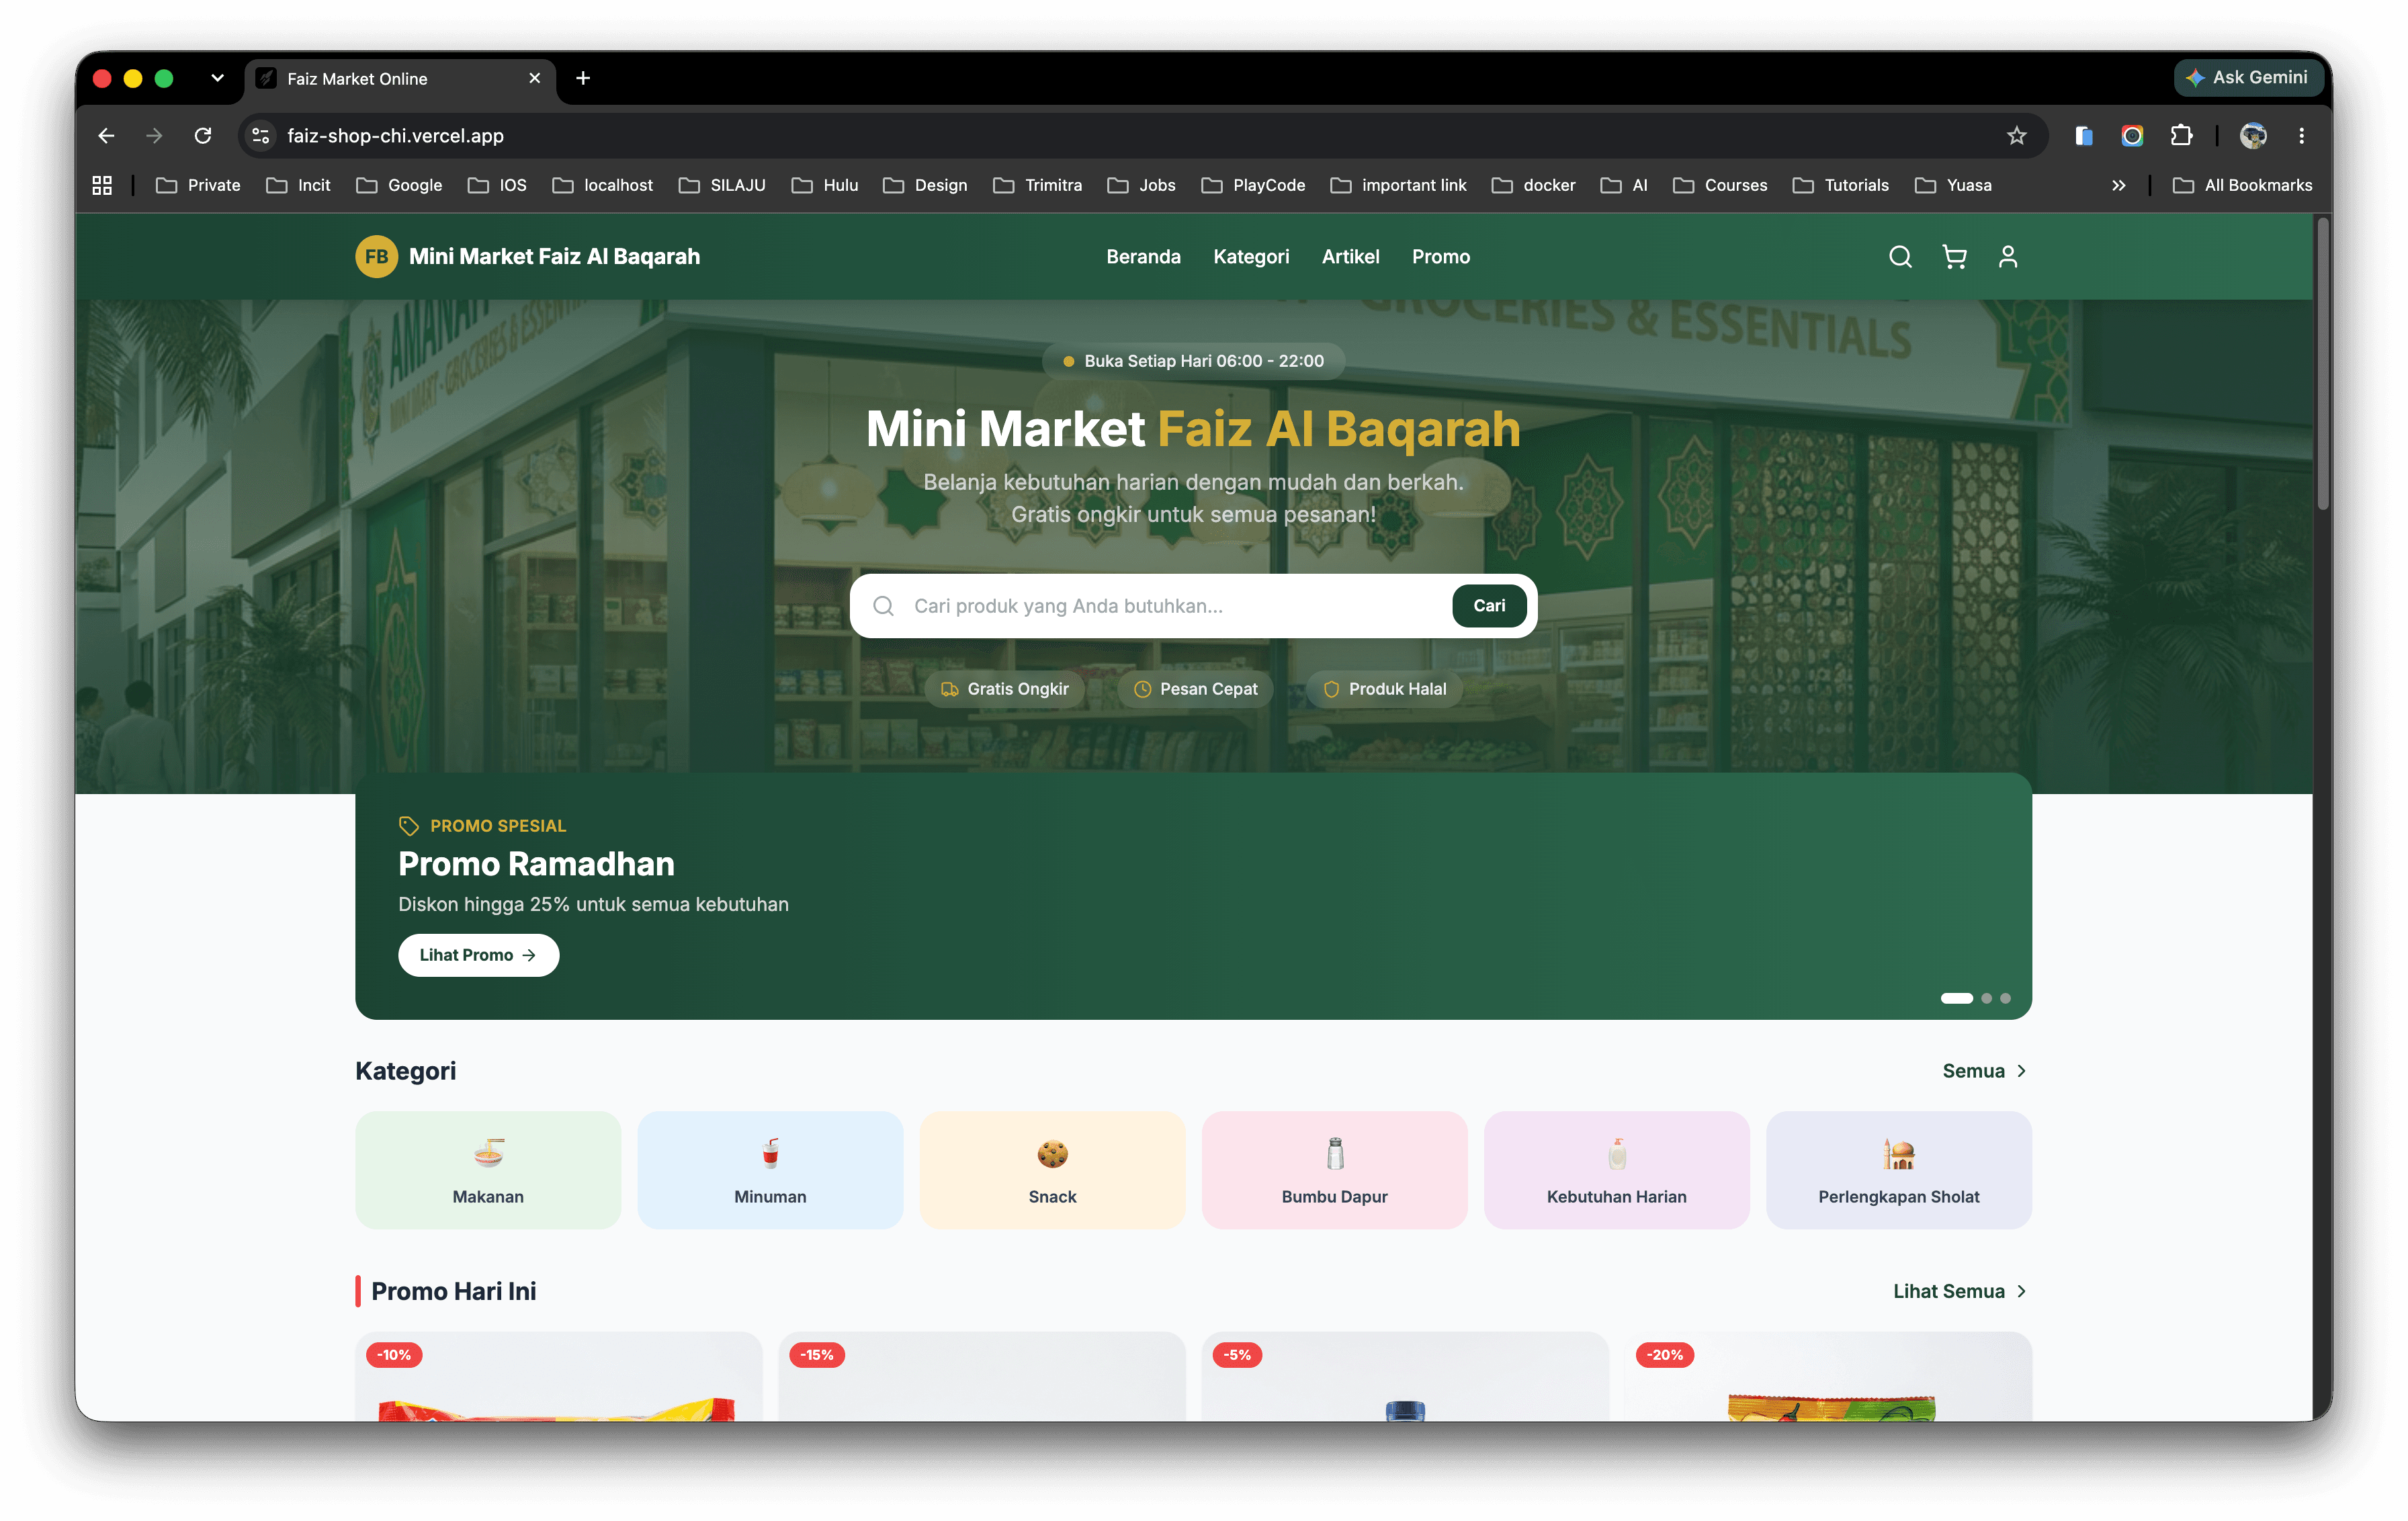
Task: Open Lihat Semua for Promo Hari Ini
Action: tap(1960, 1291)
